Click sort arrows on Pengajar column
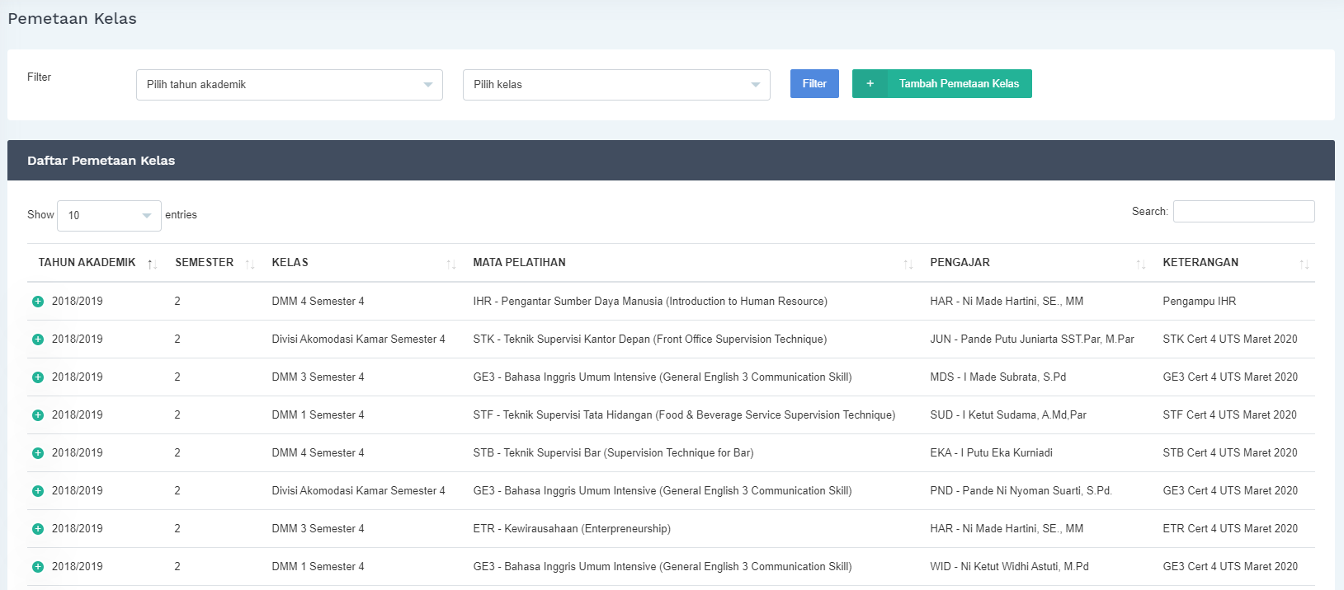Viewport: 1344px width, 590px height. (1140, 264)
